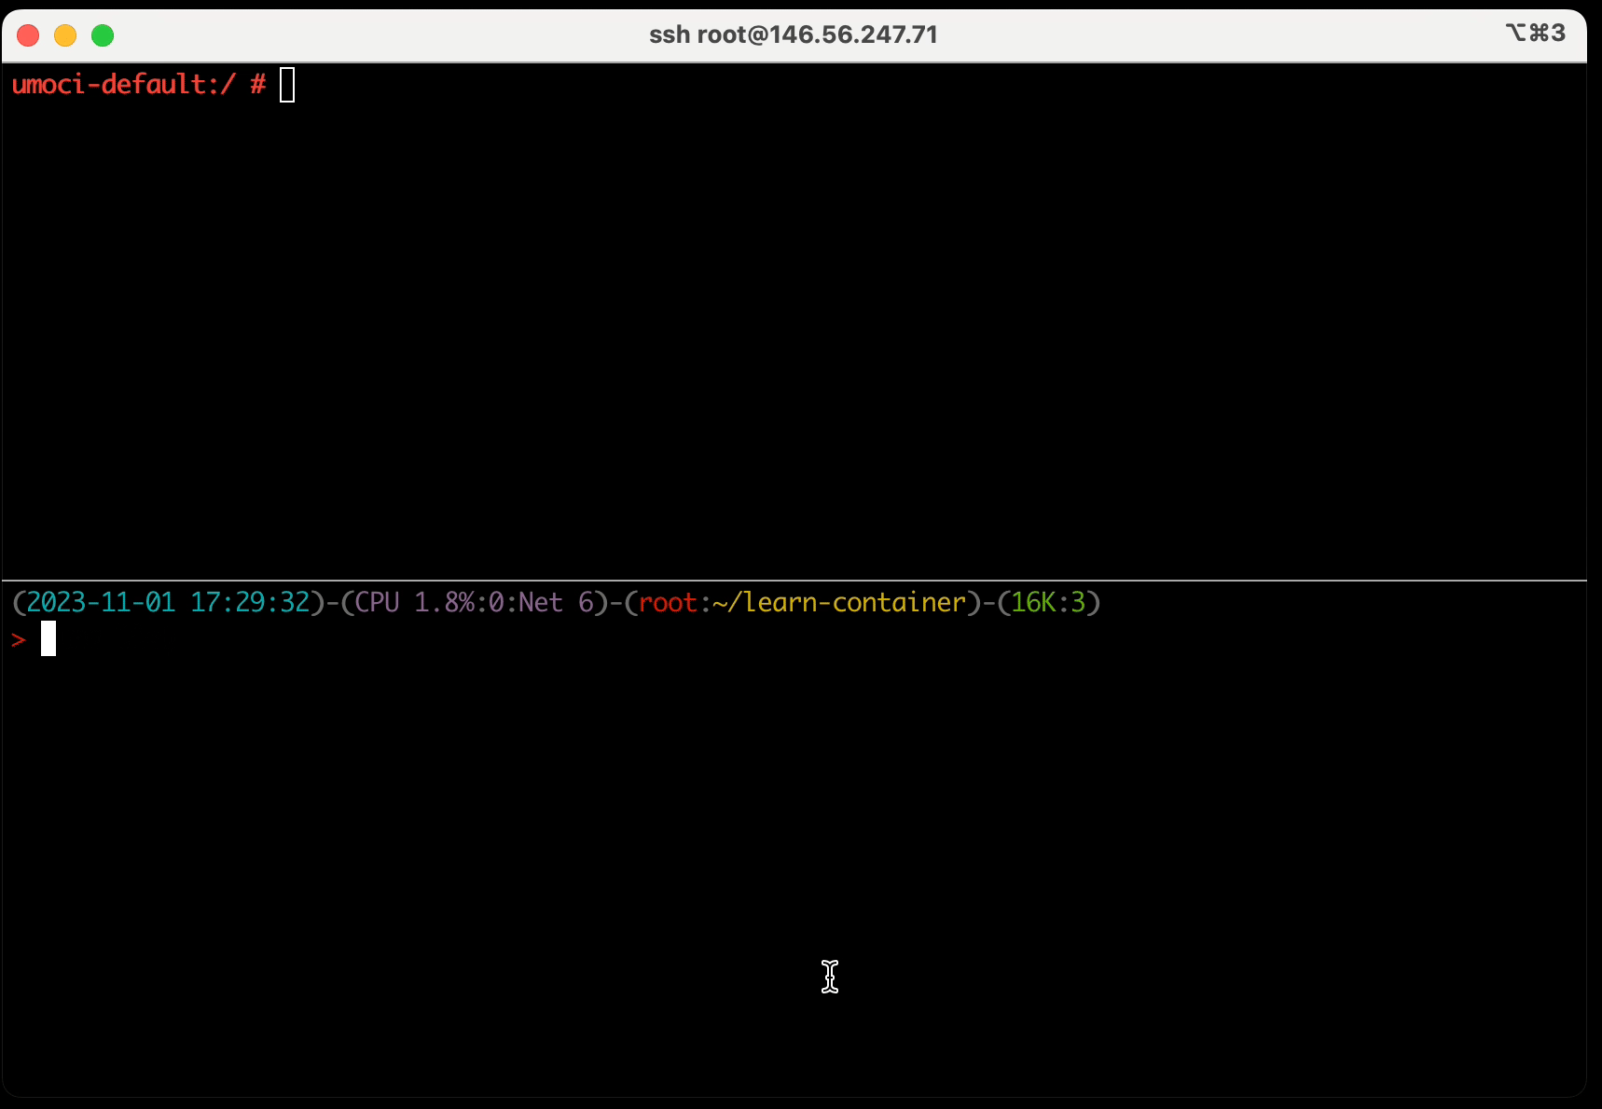Click the solid block cursor in bottom pane
Viewport: 1602px width, 1109px height.
point(48,638)
